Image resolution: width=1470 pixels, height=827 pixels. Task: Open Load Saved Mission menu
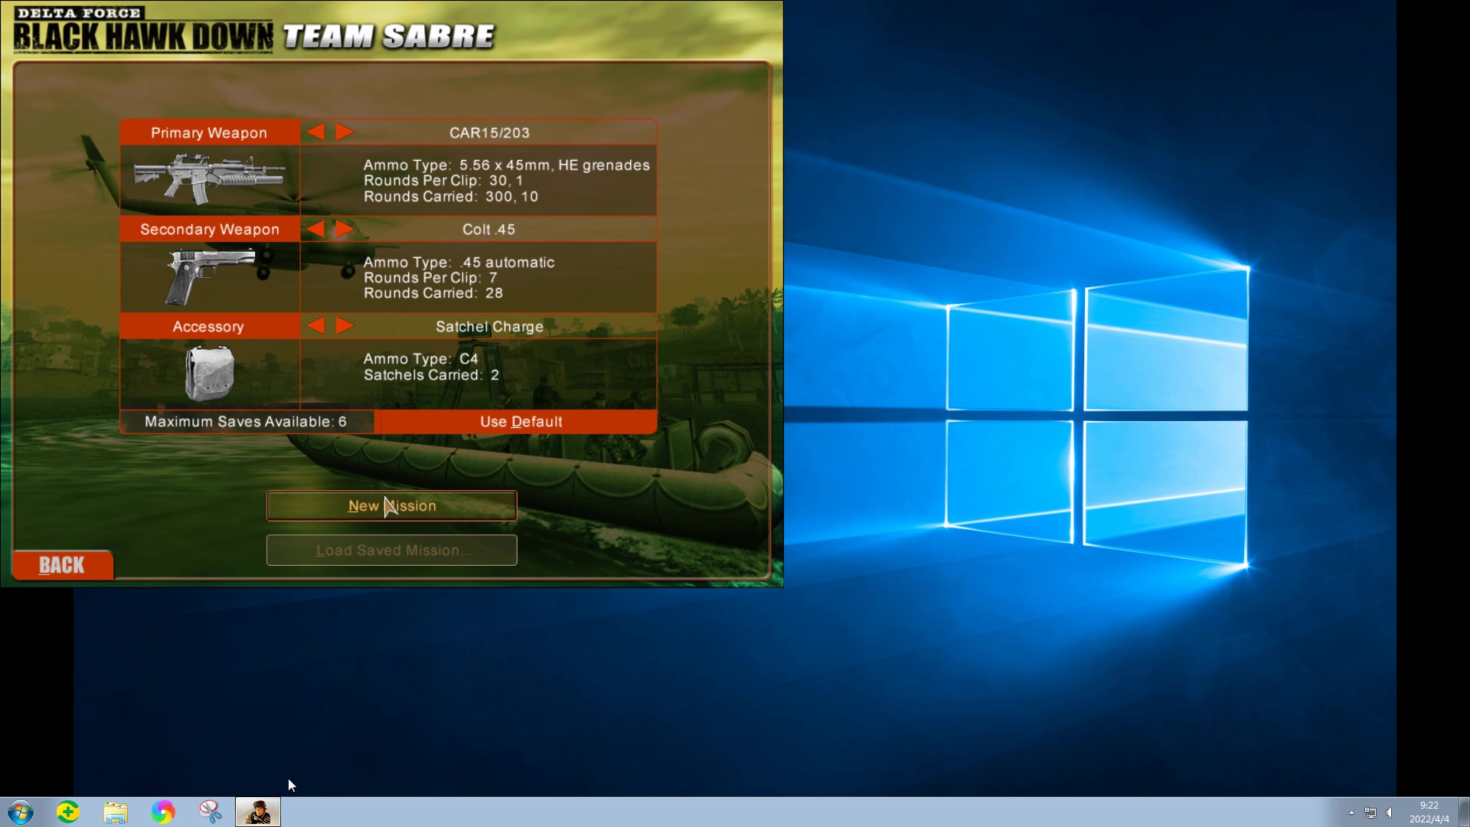pyautogui.click(x=392, y=549)
